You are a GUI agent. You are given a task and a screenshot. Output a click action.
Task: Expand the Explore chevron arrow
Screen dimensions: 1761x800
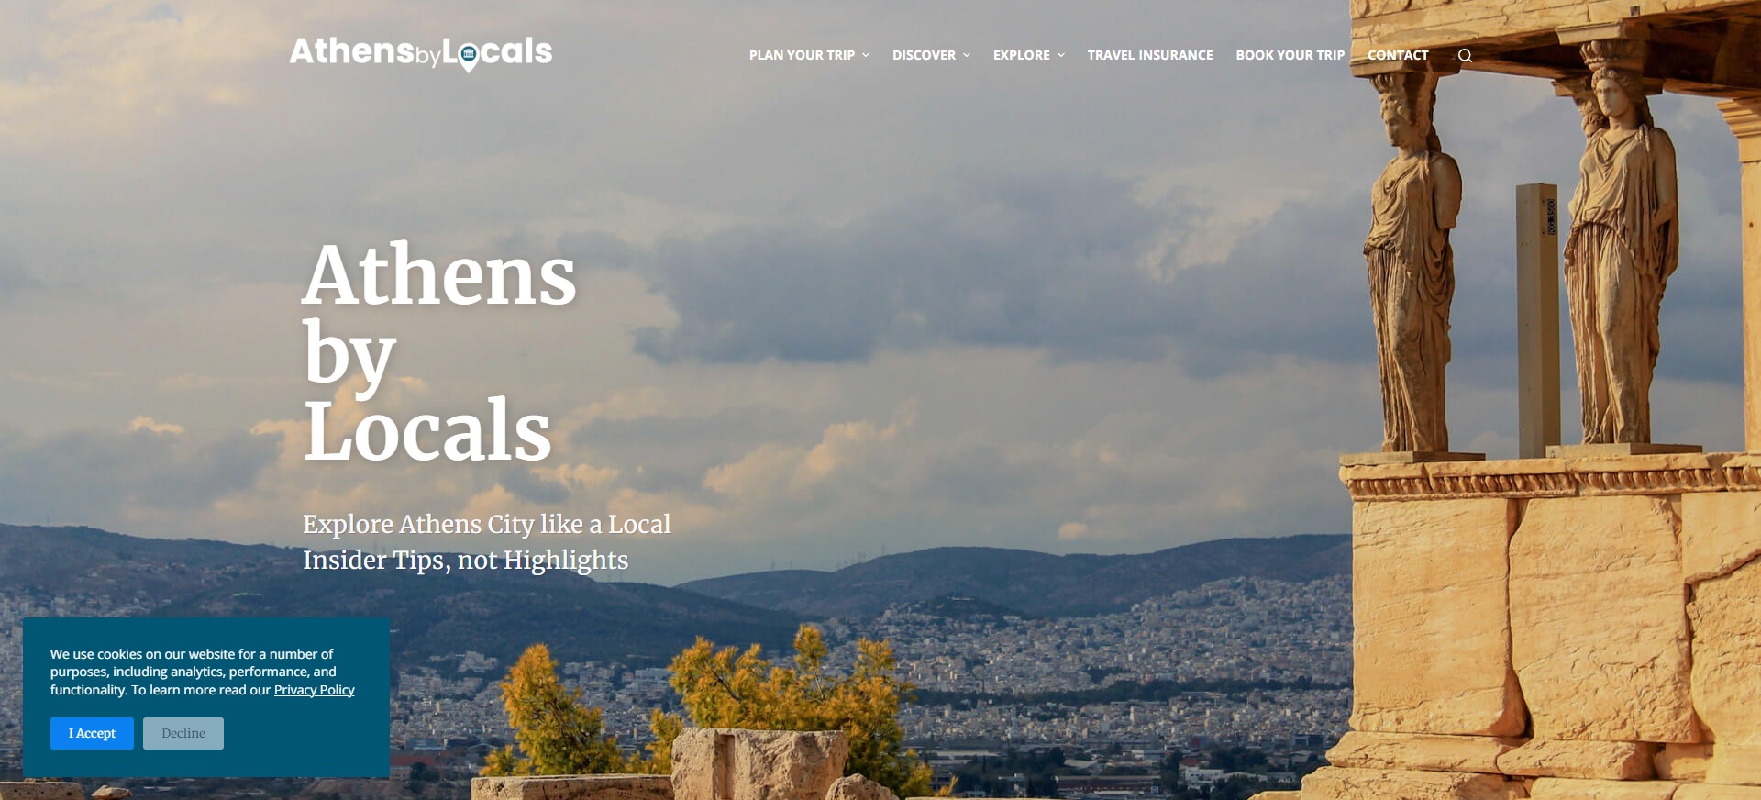click(x=1060, y=55)
